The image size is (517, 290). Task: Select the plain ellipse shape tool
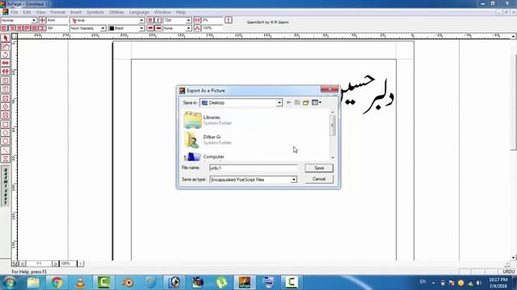[6, 133]
